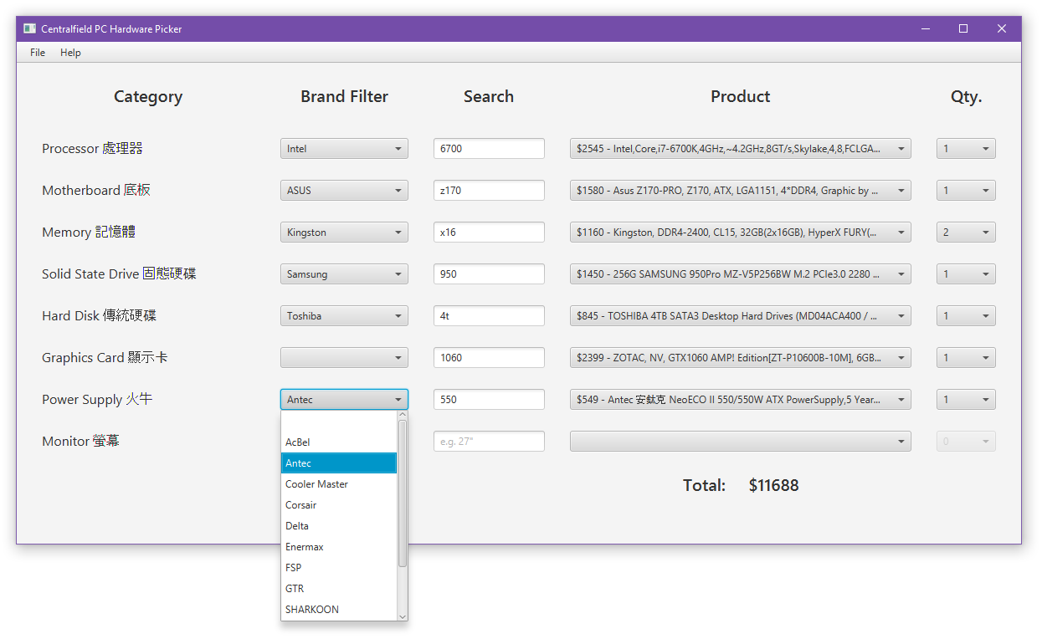This screenshot has width=1042, height=639.
Task: Click the Brand Filter column header
Action: (344, 96)
